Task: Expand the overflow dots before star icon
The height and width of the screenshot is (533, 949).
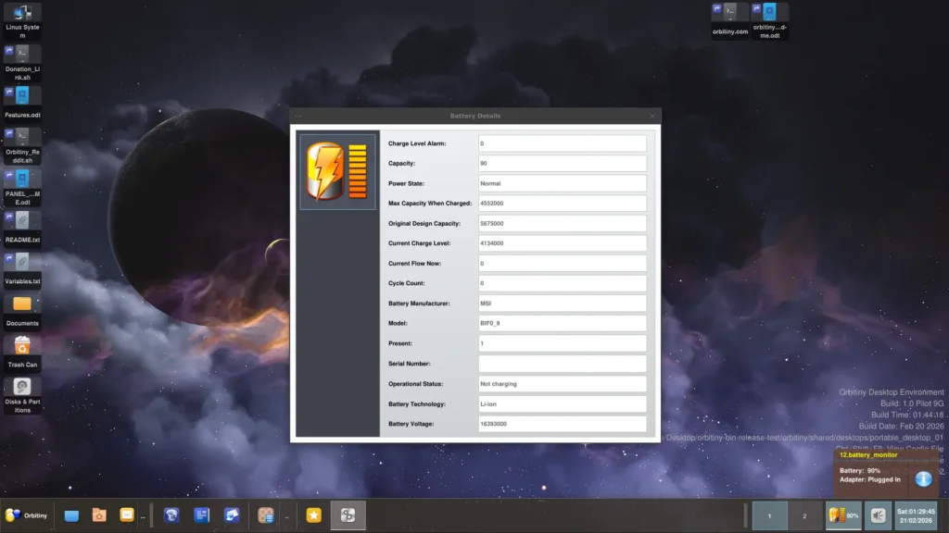Action: tap(287, 516)
